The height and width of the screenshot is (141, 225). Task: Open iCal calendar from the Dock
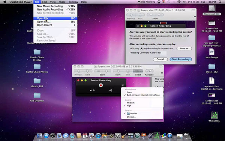(x=85, y=135)
